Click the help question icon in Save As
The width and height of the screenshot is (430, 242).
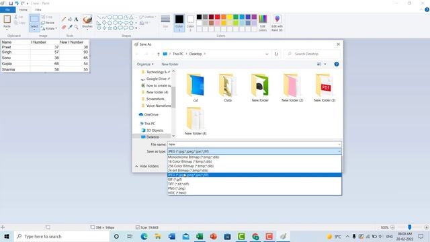pos(337,65)
